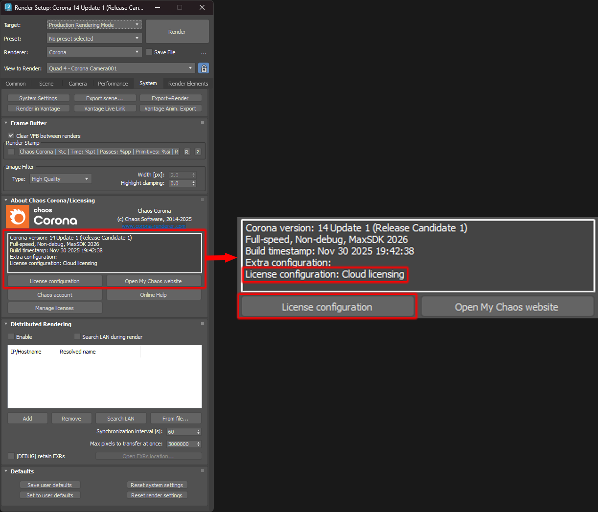This screenshot has height=512, width=598.
Task: Click the License configuration button
Action: 55,281
